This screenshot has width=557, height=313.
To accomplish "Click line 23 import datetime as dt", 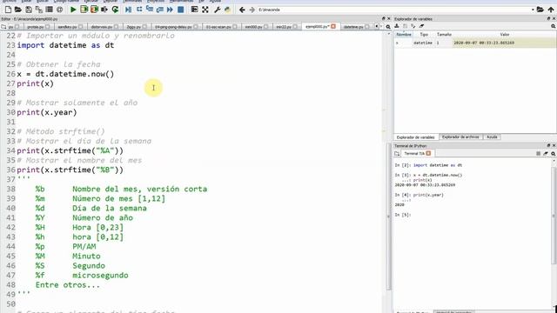I will (65, 45).
